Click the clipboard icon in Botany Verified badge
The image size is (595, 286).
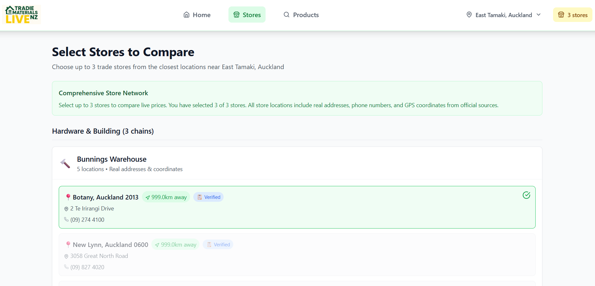tap(200, 197)
